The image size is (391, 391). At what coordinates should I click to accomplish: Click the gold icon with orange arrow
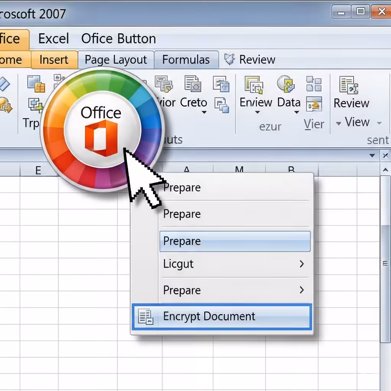[x=5, y=105]
